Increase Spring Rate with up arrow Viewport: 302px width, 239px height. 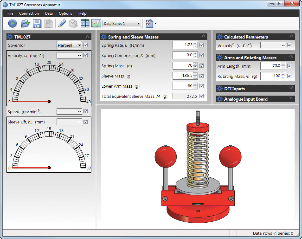(x=195, y=44)
